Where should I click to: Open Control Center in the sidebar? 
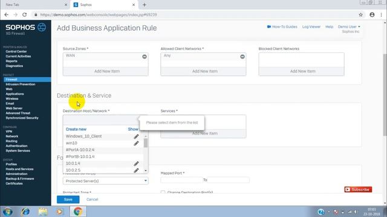[16, 51]
